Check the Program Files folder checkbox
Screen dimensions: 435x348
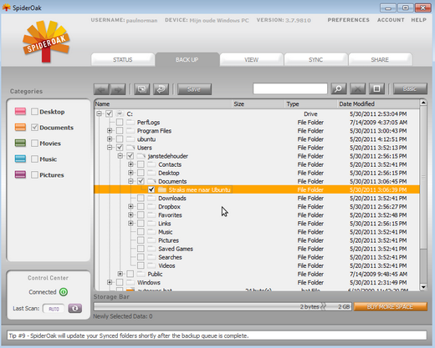click(120, 131)
